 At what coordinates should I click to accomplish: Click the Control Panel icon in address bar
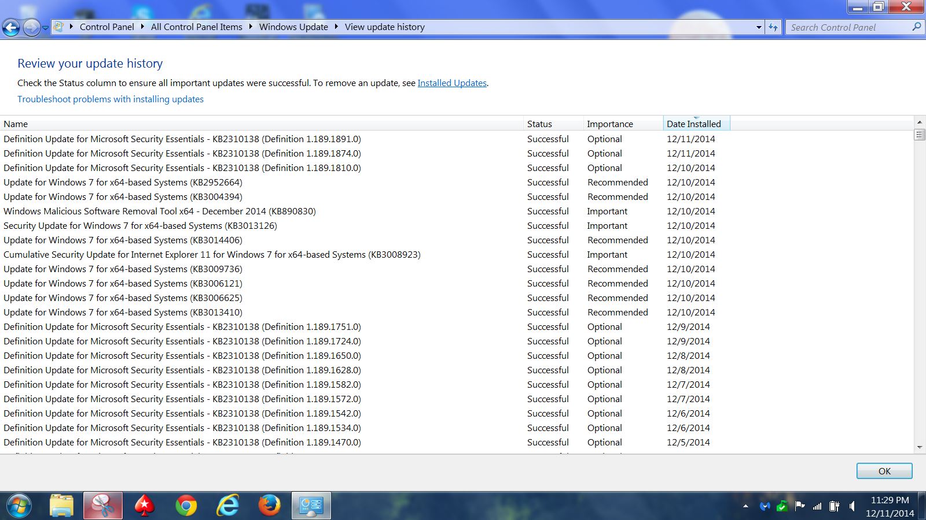pyautogui.click(x=58, y=27)
